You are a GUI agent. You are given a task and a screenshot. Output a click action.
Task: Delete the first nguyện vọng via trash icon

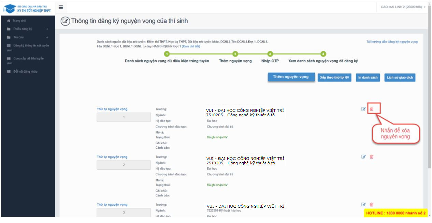coord(372,109)
